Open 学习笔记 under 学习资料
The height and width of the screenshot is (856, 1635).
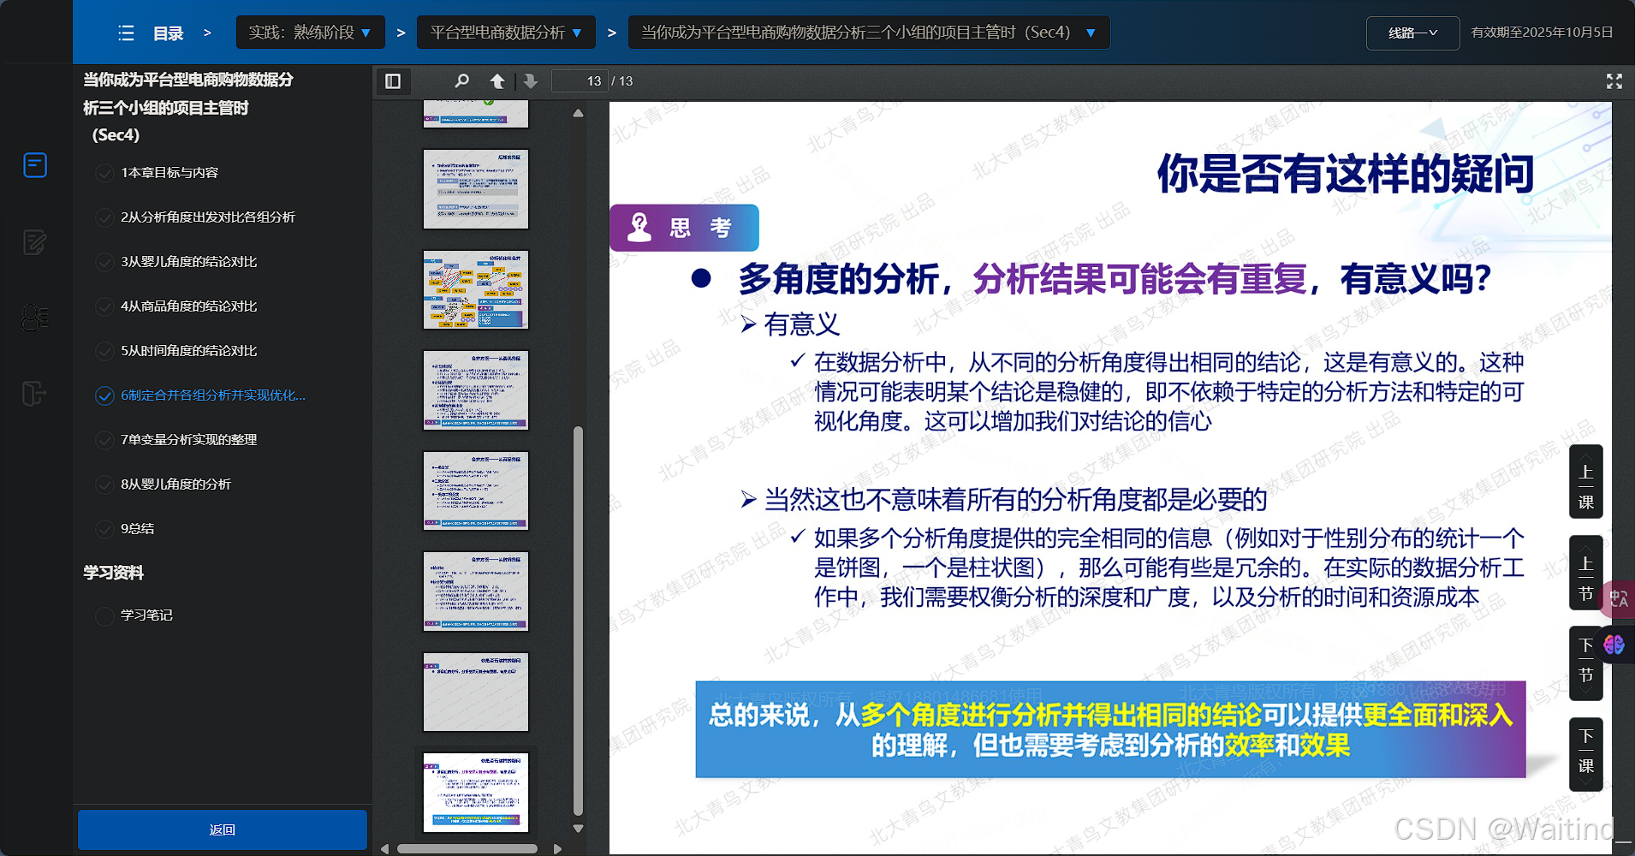(146, 615)
